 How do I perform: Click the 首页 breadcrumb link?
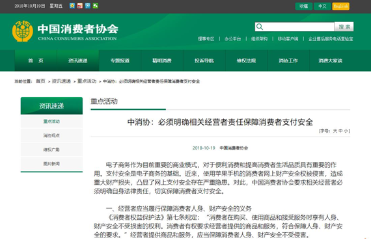click(x=40, y=81)
